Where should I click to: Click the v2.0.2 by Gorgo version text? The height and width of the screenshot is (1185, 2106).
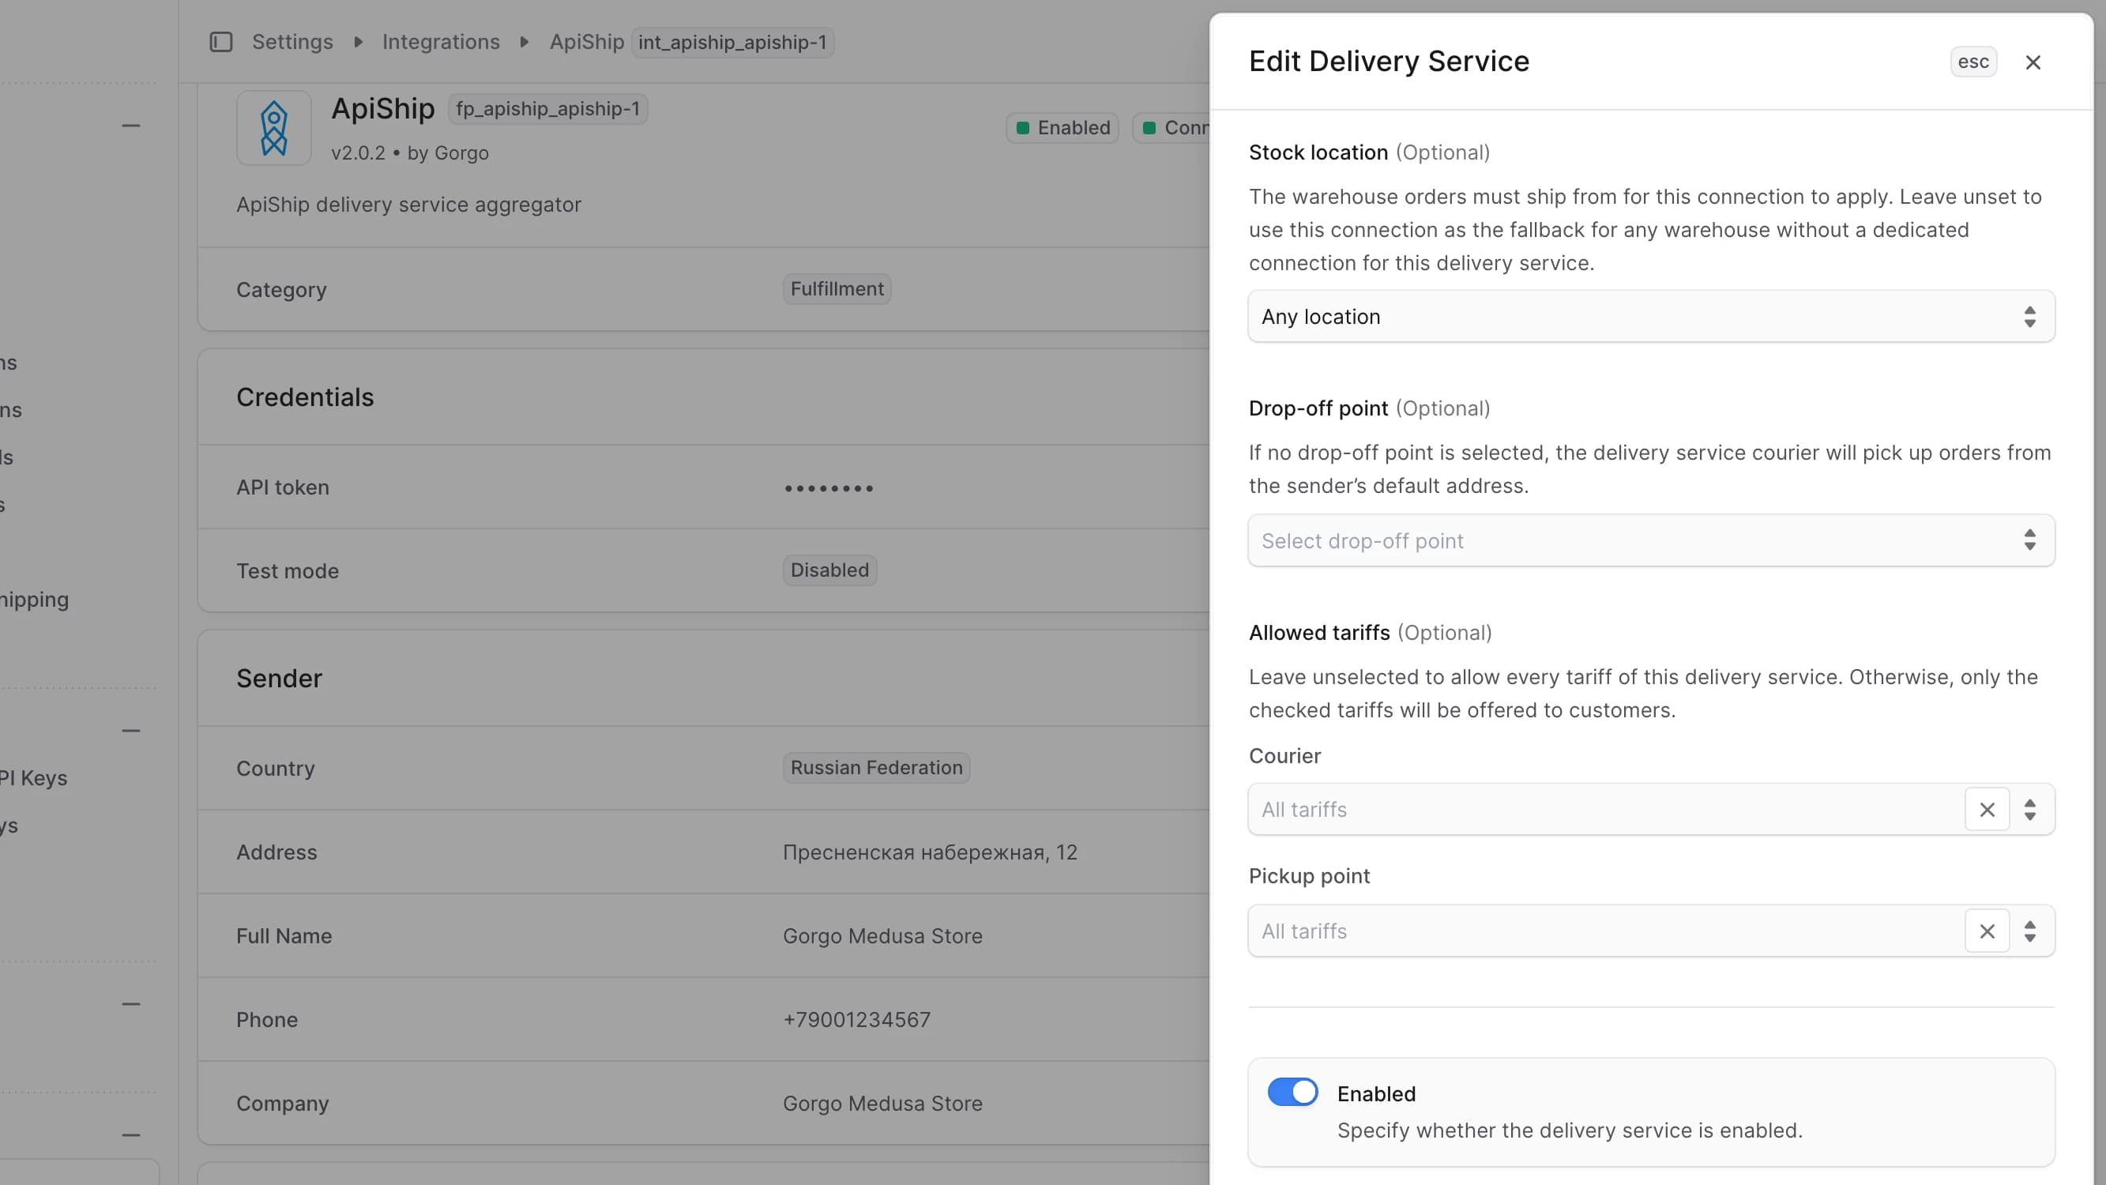[410, 153]
